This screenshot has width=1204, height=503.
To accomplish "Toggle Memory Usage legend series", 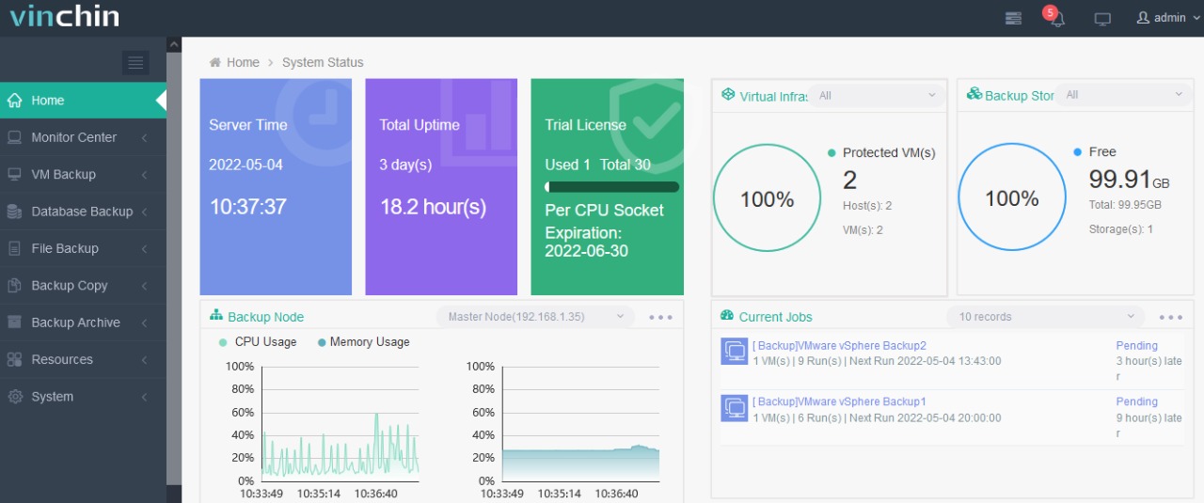I will 364,342.
